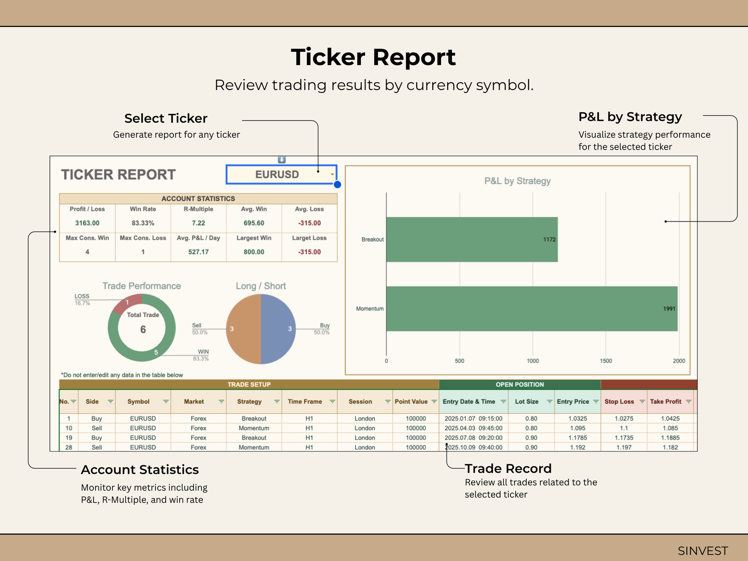Click the Trade Performance chart title
The width and height of the screenshot is (748, 561).
142,286
